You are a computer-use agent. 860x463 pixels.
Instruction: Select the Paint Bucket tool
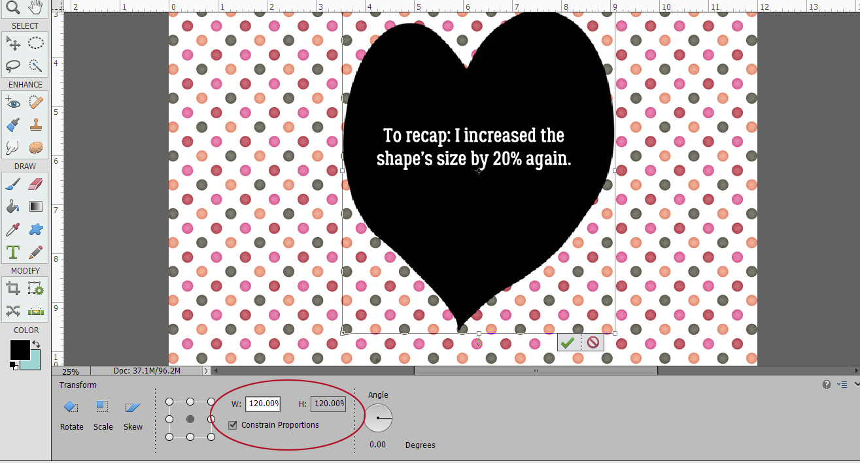[x=12, y=206]
